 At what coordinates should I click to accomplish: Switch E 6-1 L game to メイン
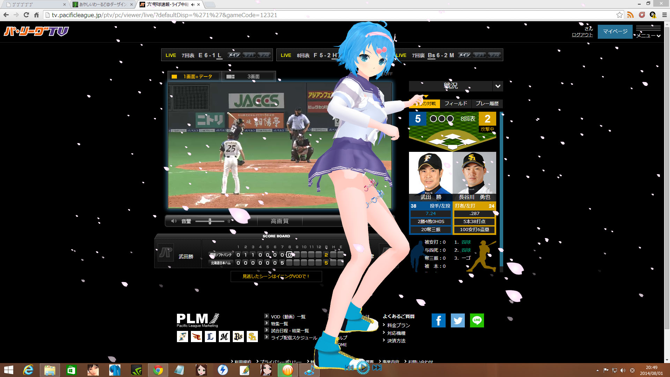pos(234,55)
